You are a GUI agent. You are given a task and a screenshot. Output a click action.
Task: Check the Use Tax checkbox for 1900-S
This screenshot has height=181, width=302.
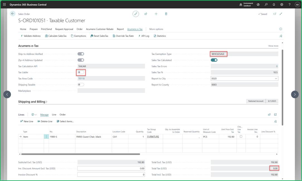(241, 136)
